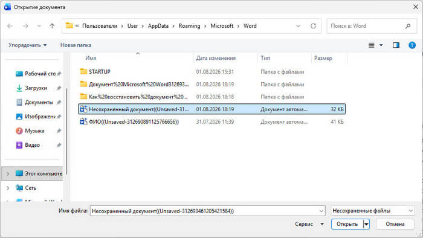Open file type dropdown Несохраненные файлы
This screenshot has height=238, width=423.
[x=373, y=211]
